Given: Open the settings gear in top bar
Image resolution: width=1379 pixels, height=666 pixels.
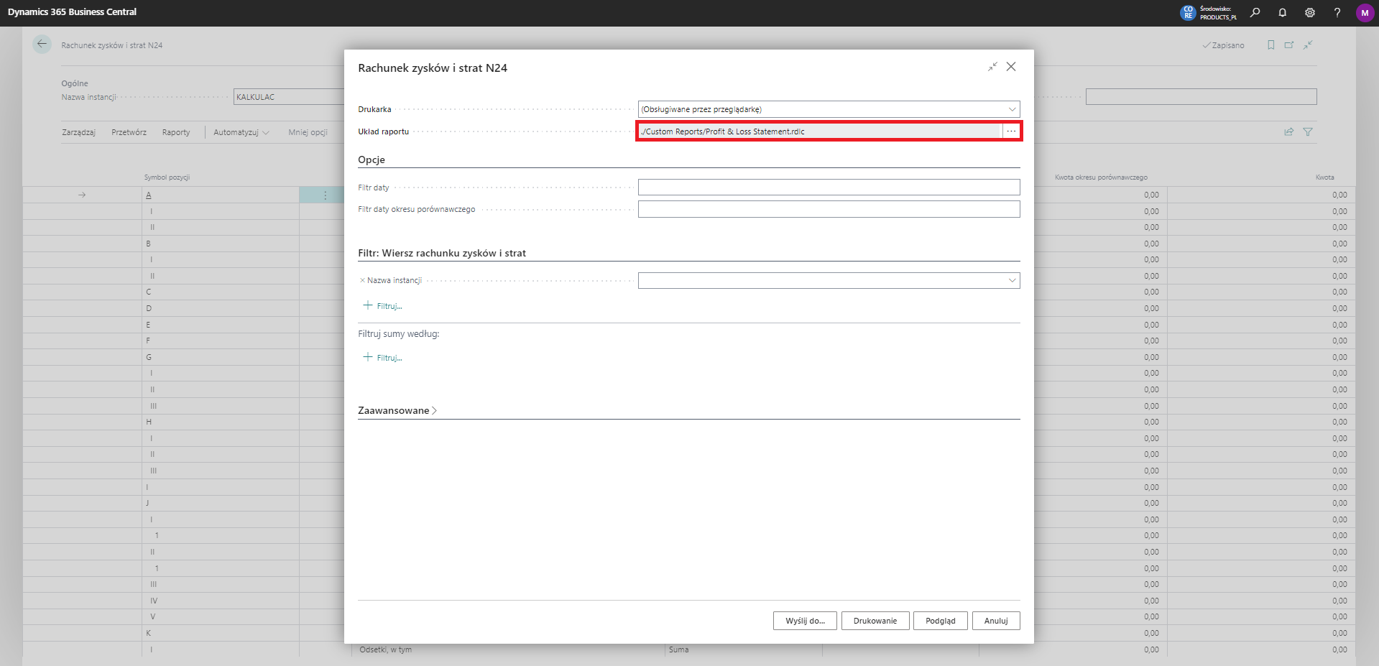Looking at the screenshot, I should tap(1310, 12).
